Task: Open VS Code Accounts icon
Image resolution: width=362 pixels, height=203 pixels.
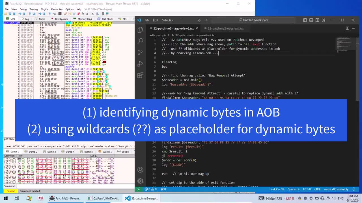Action: tap(140, 170)
